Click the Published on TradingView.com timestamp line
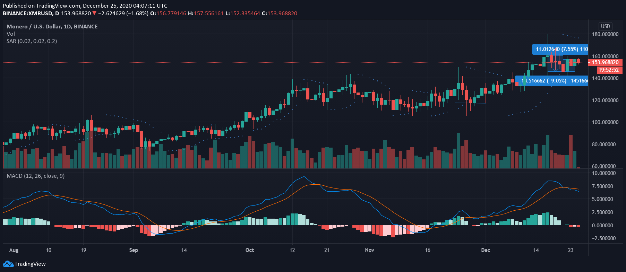Image resolution: width=626 pixels, height=272 pixels. pyautogui.click(x=85, y=6)
